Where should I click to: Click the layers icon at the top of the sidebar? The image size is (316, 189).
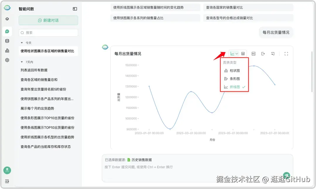[x=7, y=19]
